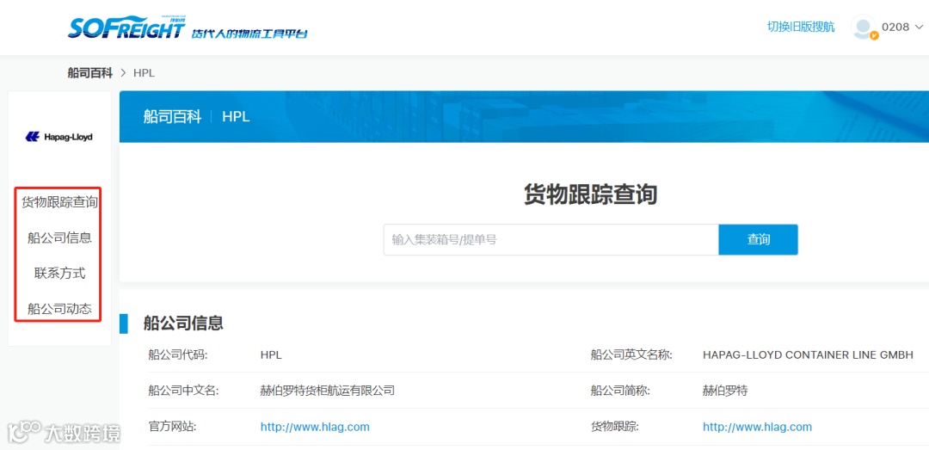Click the SOFREIGHT logo
The image size is (929, 450).
[x=126, y=28]
